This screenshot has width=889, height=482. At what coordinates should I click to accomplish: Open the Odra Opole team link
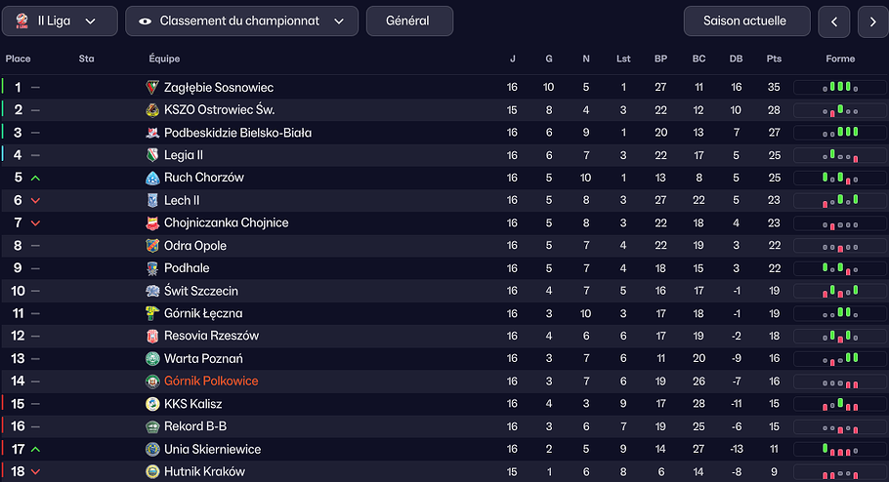[195, 246]
